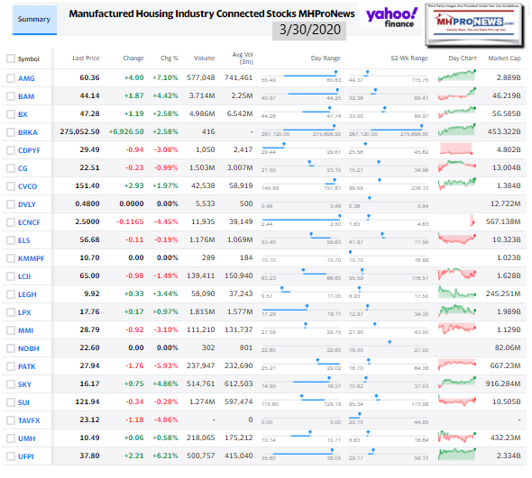Click the AMG day chart sparkline
The width and height of the screenshot is (532, 478).
(x=456, y=76)
